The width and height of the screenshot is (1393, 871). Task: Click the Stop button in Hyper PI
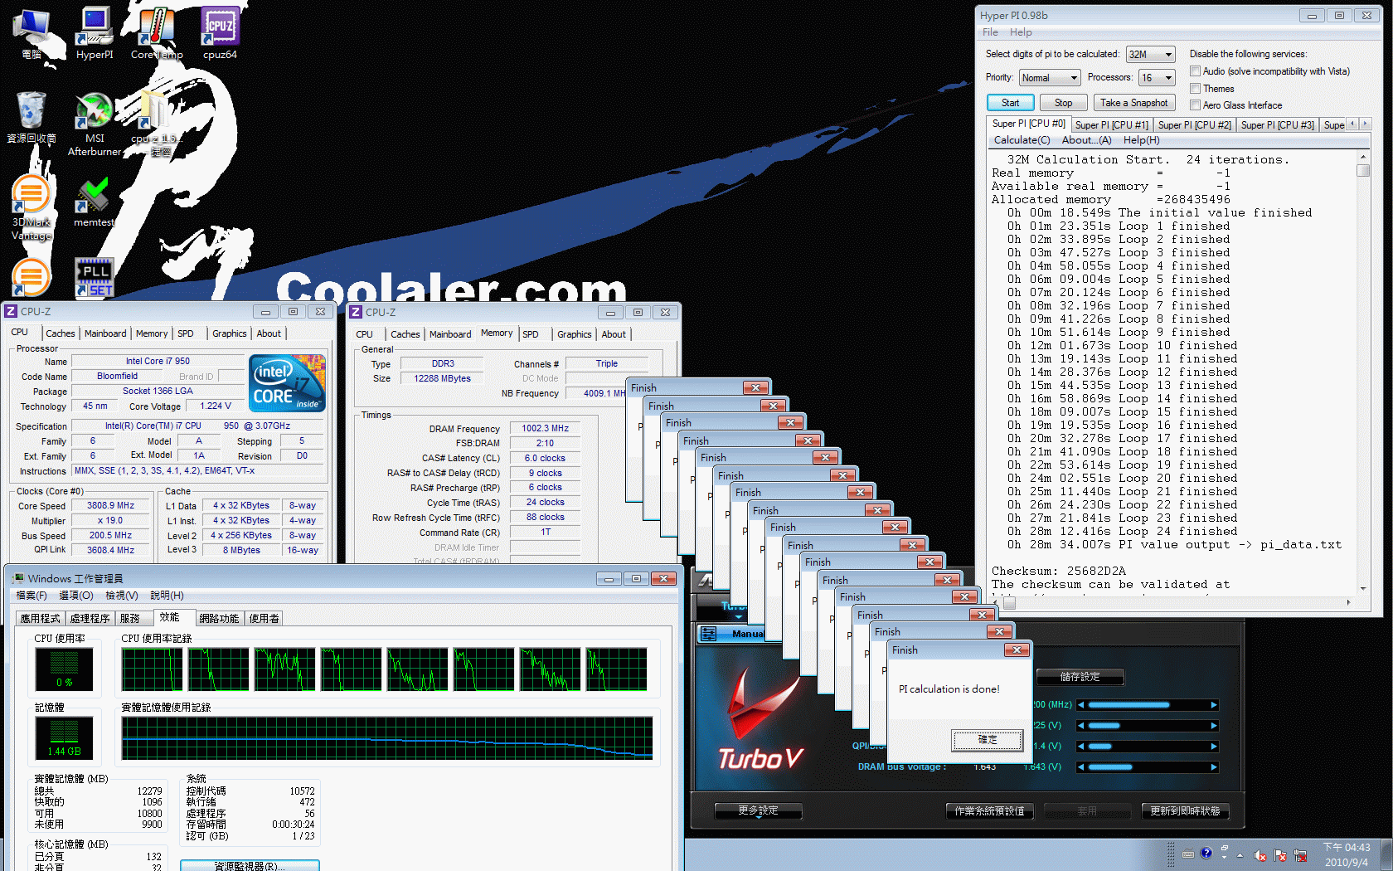(1063, 103)
